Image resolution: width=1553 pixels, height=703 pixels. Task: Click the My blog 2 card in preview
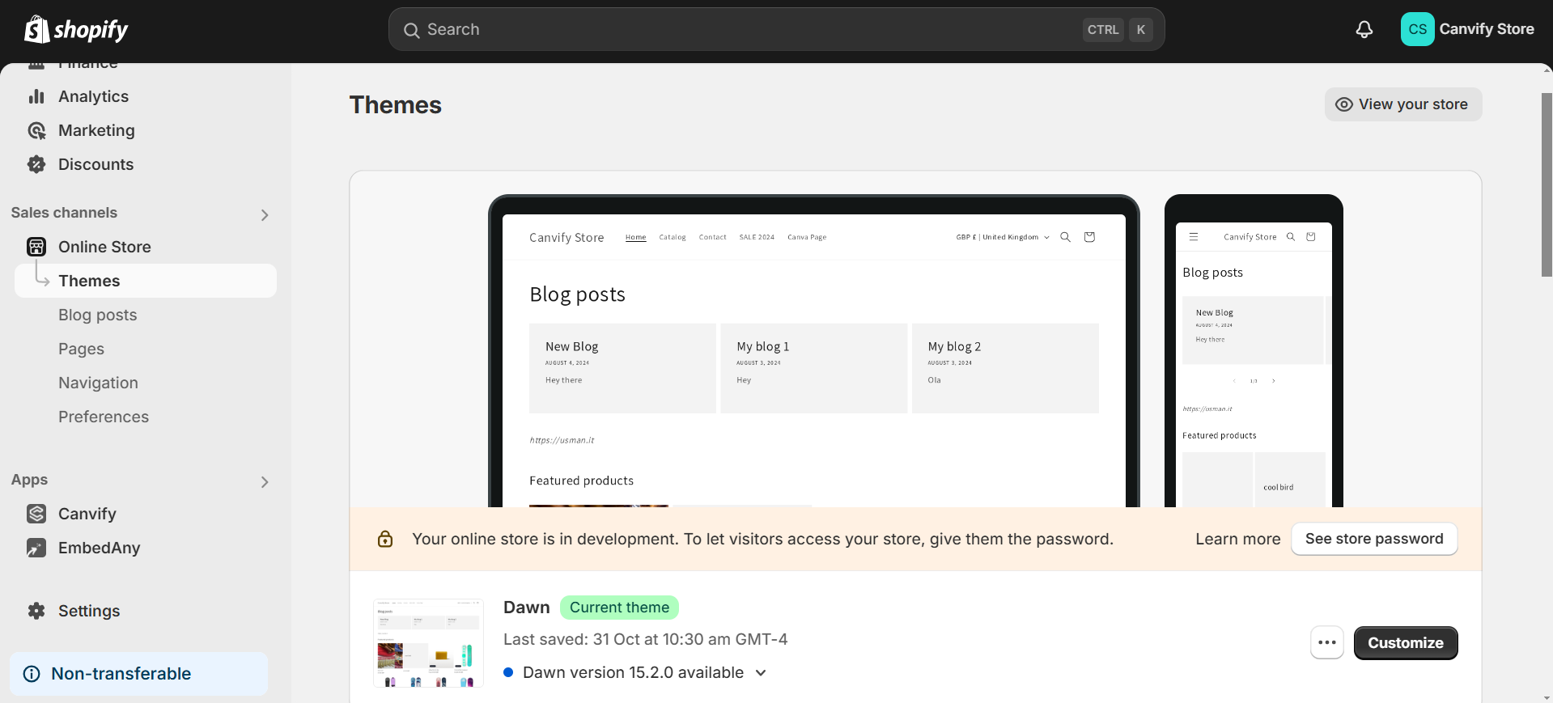[1005, 368]
